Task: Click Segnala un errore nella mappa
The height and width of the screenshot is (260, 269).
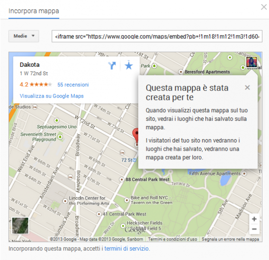Action: 230,239
